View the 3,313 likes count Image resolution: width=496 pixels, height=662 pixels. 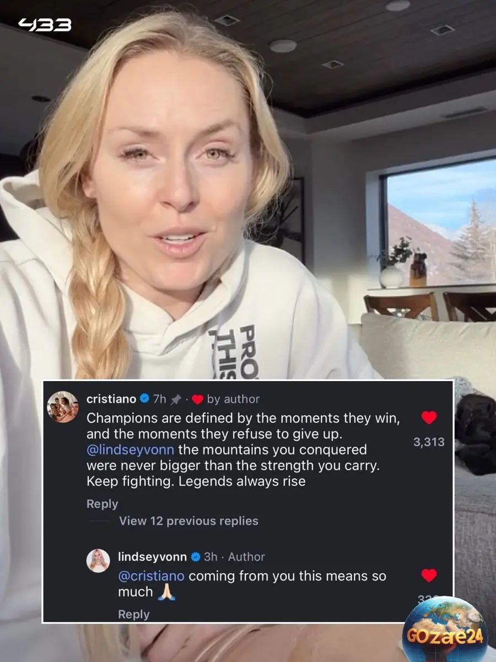point(429,442)
